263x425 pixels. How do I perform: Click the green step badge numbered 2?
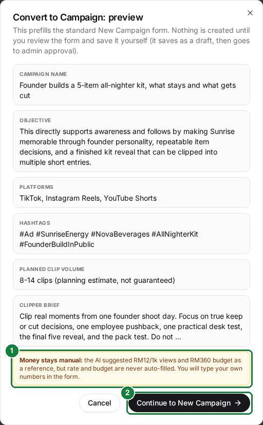[x=127, y=393]
